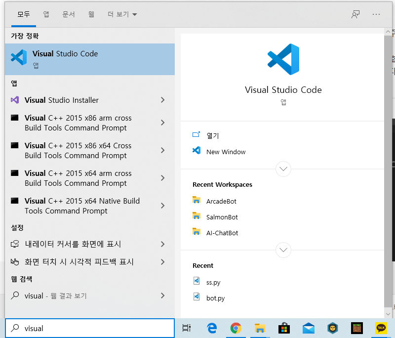Open the 더 보기 dropdown
This screenshot has width=395, height=338.
122,14
